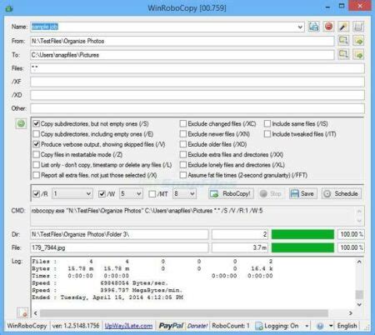Click the Schedule button
This screenshot has height=335, width=375.
pos(342,193)
